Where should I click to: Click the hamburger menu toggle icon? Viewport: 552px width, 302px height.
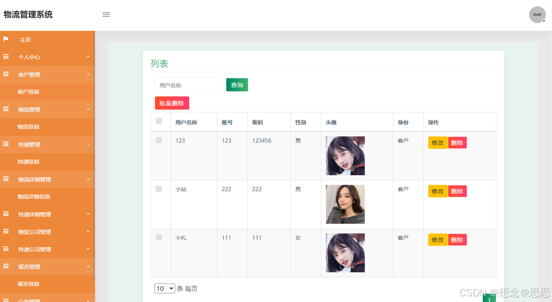[106, 15]
